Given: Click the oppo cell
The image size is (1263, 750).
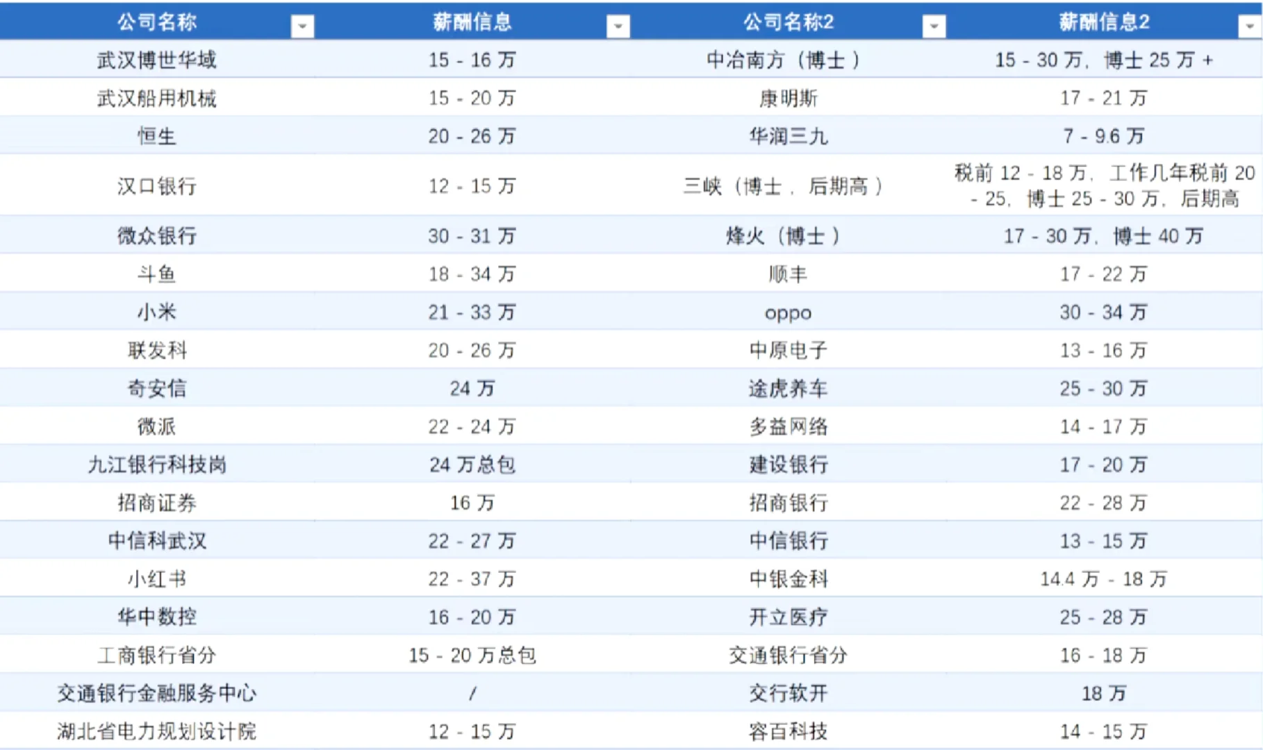Looking at the screenshot, I should click(789, 312).
